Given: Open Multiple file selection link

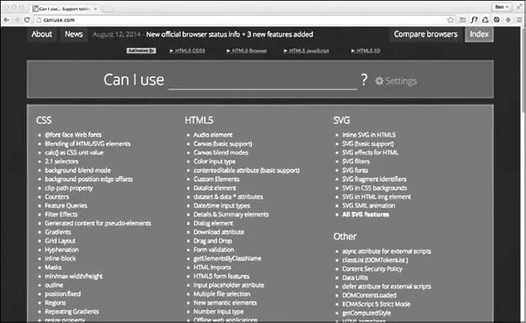Looking at the screenshot, I should pos(222,293).
